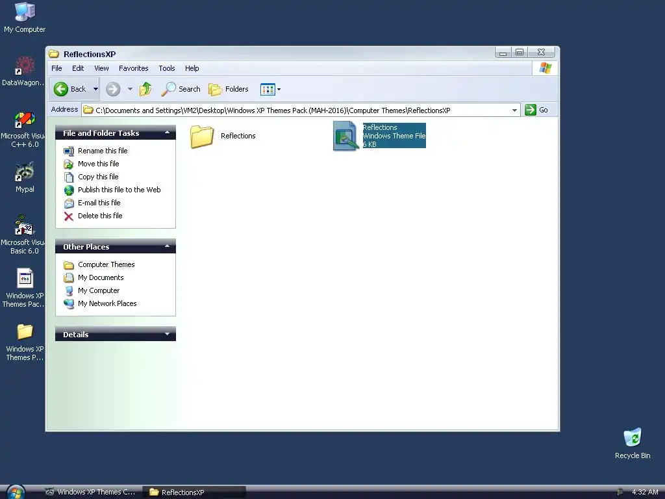
Task: Click the E-mail envelope icon
Action: (69, 203)
